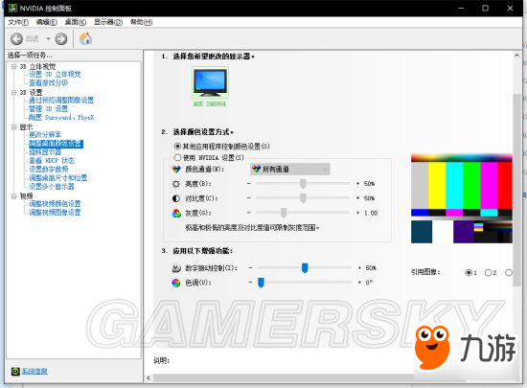This screenshot has height=388, width=527.
Task: Open 通过预览调整图像设置 task
Action: [61, 100]
